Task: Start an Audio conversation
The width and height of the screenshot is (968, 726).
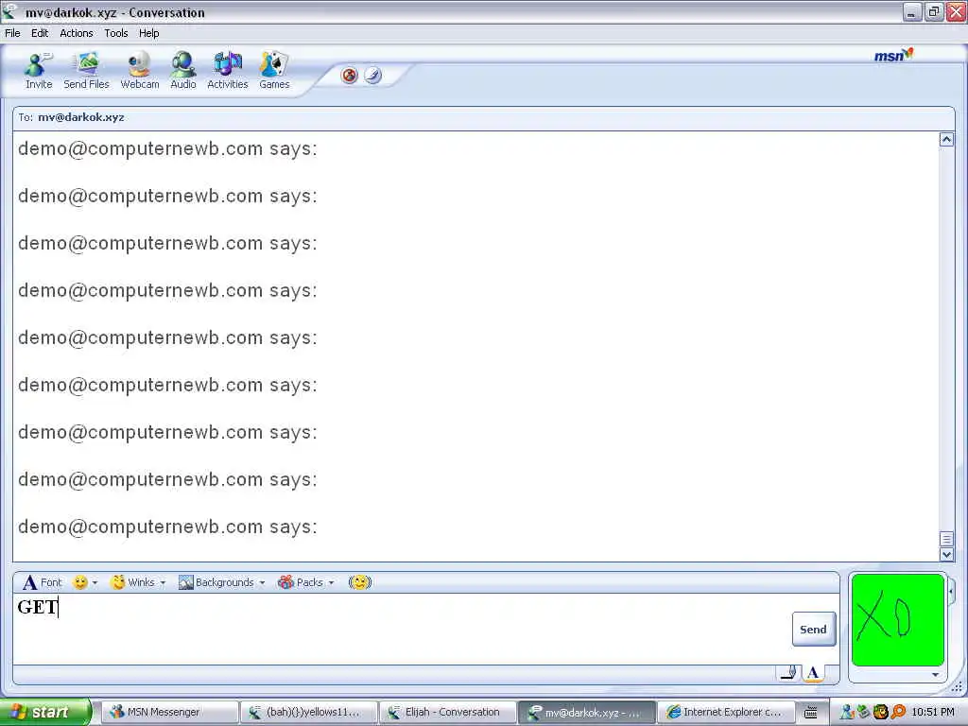Action: tap(183, 70)
